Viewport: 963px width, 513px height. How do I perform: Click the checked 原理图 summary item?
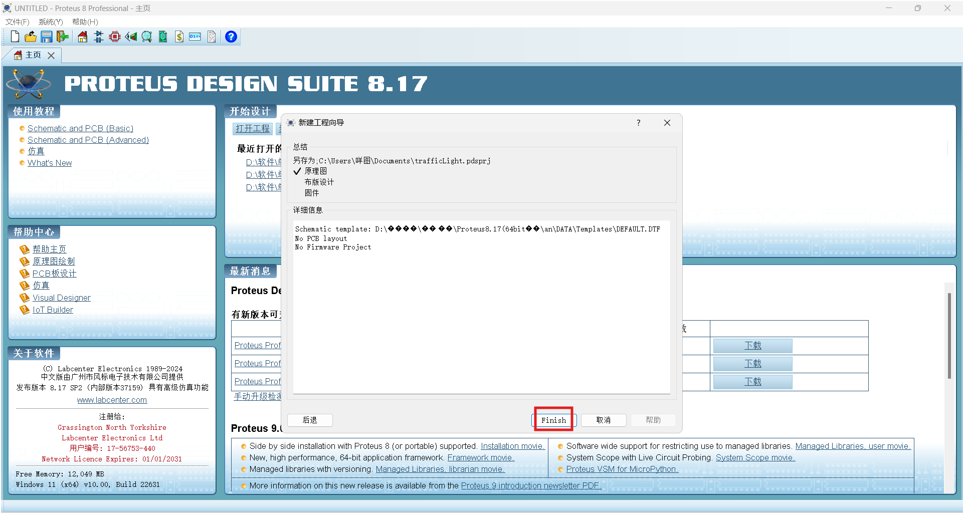click(x=315, y=171)
